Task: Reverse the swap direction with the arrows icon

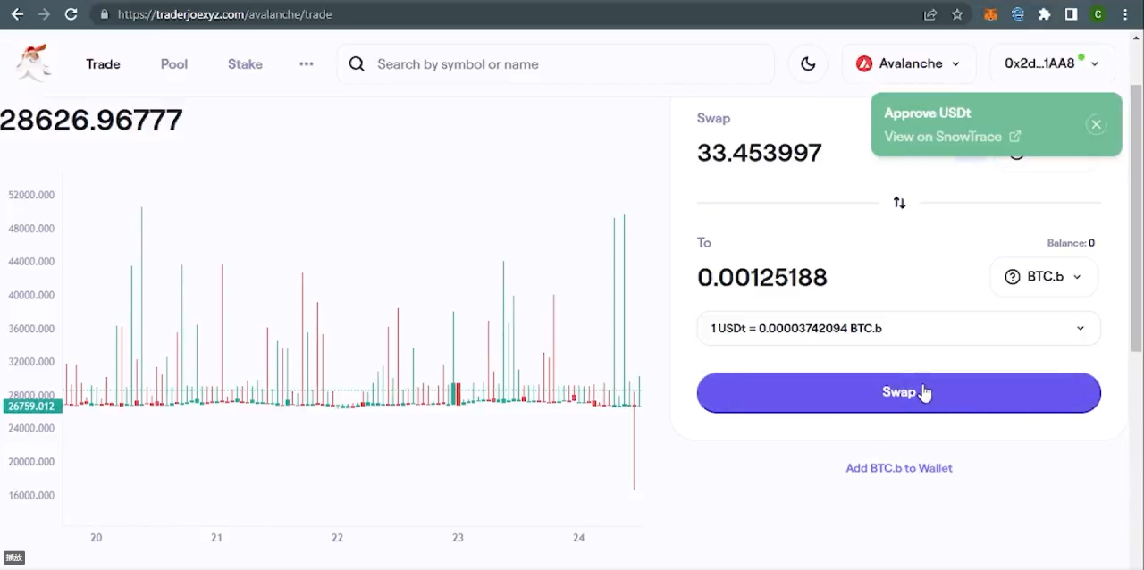Action: pos(899,203)
